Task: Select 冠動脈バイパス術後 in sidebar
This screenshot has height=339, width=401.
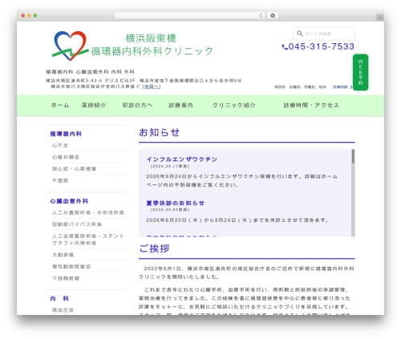Action: tap(77, 224)
